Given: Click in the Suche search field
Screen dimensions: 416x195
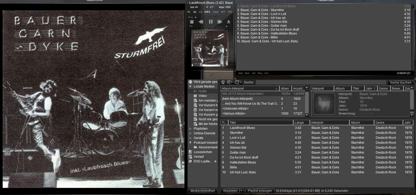Looking at the screenshot, I should pos(316,82).
